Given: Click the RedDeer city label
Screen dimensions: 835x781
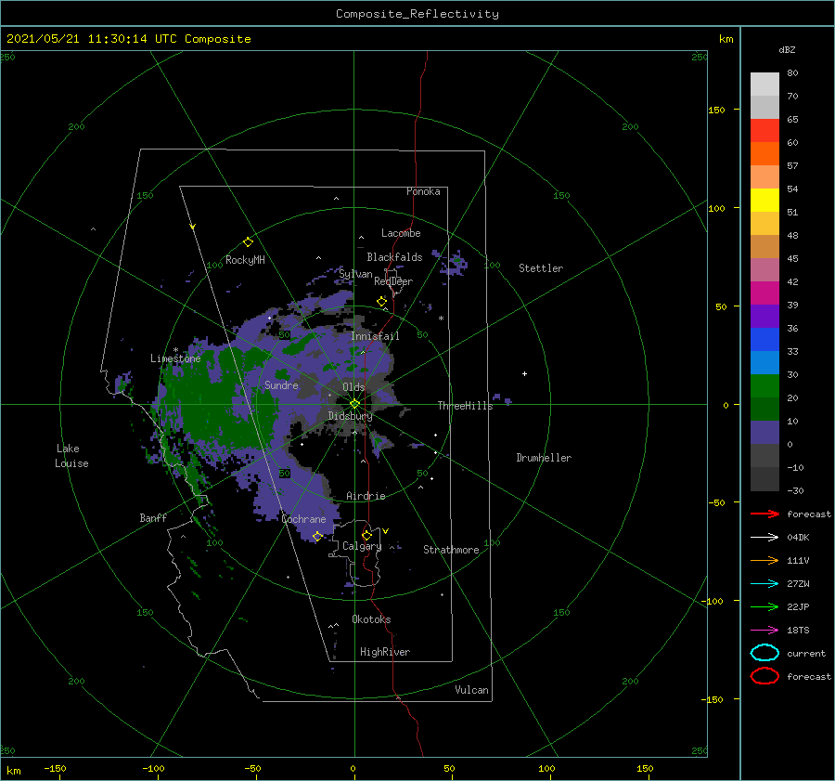Looking at the screenshot, I should pos(393,281).
